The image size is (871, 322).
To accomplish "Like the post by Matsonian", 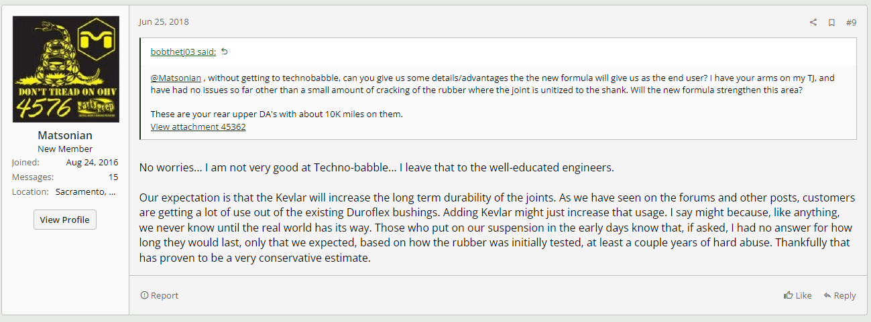I will (x=797, y=295).
